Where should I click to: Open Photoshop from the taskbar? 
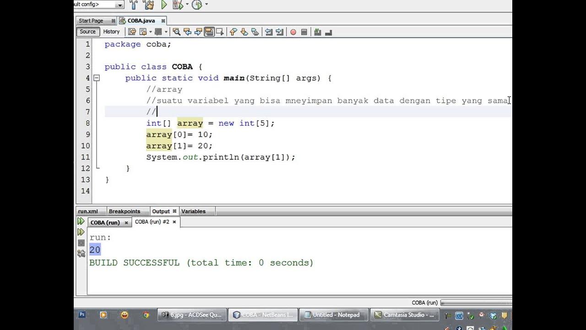82,315
